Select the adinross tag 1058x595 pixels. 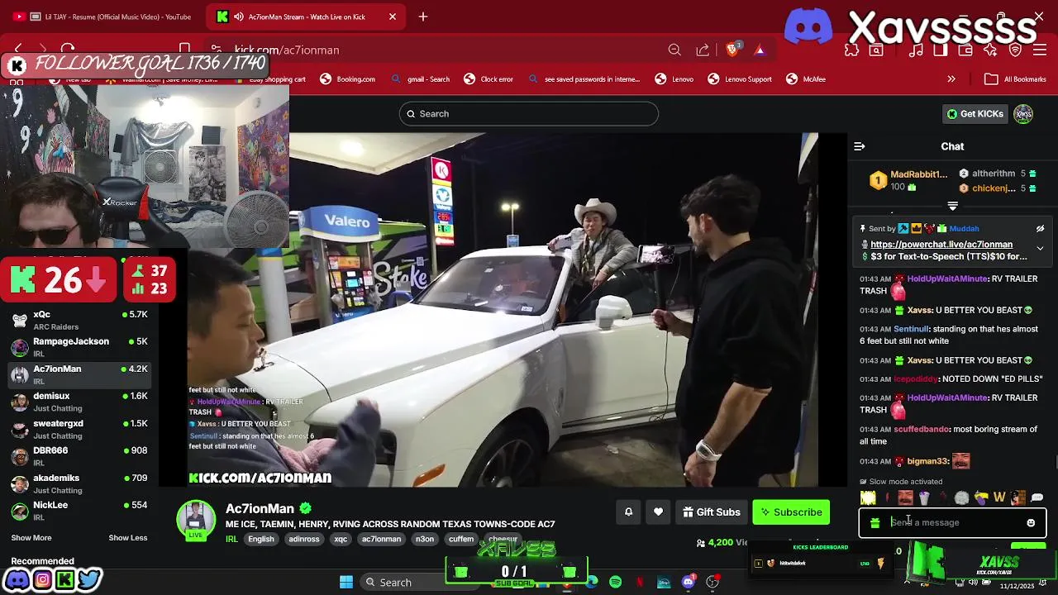pos(304,540)
